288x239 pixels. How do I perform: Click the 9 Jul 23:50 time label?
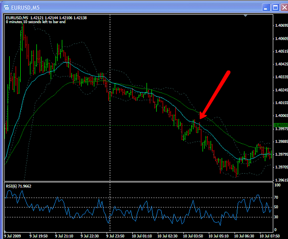pyautogui.click(x=115, y=236)
